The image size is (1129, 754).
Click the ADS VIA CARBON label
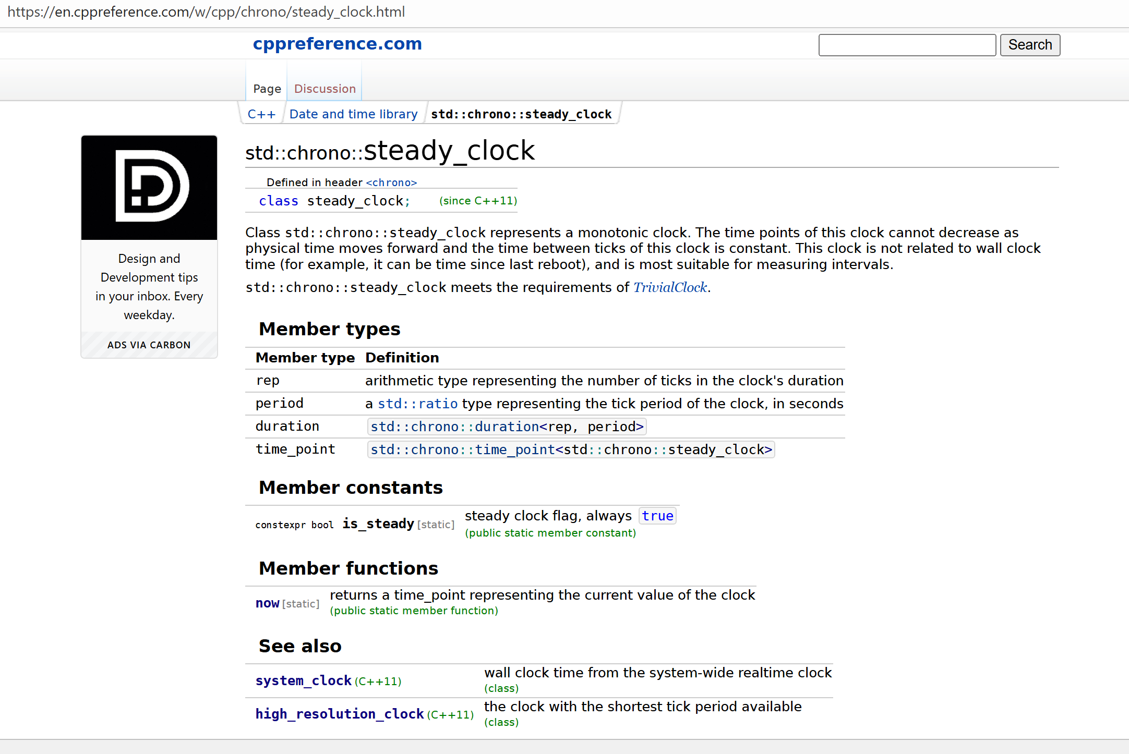pyautogui.click(x=149, y=345)
